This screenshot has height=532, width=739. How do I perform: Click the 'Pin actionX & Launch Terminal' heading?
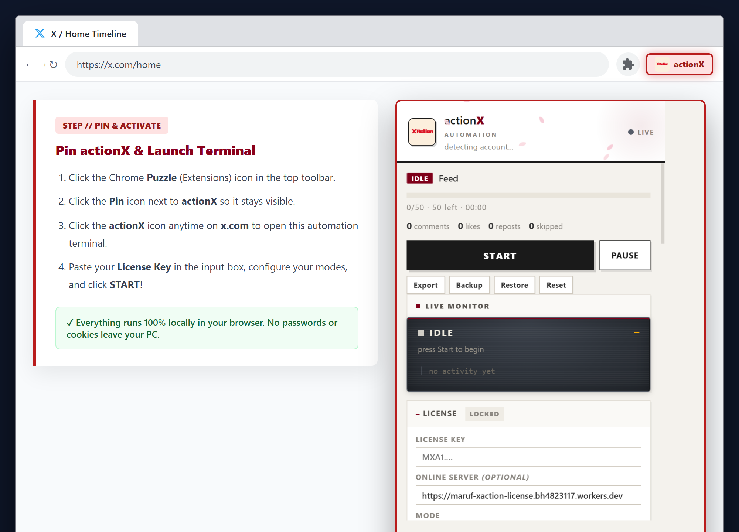coord(156,151)
